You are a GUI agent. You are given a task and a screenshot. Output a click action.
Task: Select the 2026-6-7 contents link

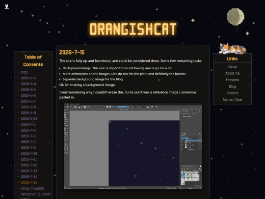[x=28, y=101]
